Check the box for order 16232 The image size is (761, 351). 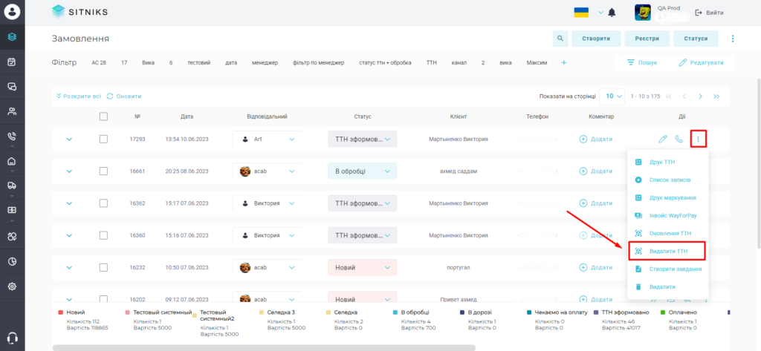(x=103, y=267)
